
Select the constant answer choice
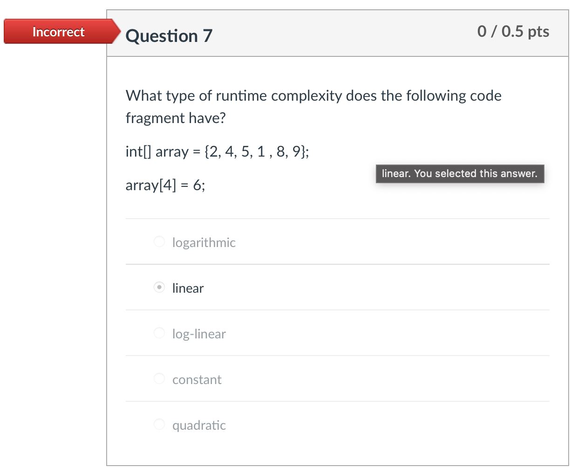[x=159, y=378]
